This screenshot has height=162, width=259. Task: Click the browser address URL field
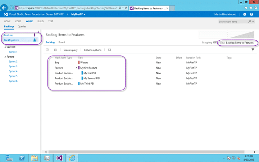click(68, 8)
